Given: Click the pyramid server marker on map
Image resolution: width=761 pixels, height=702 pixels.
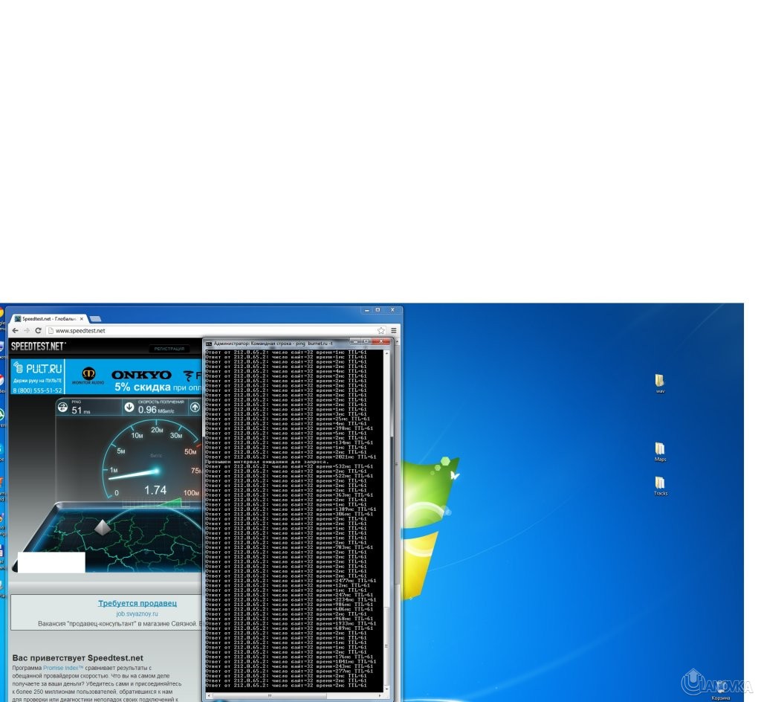Looking at the screenshot, I should (102, 527).
